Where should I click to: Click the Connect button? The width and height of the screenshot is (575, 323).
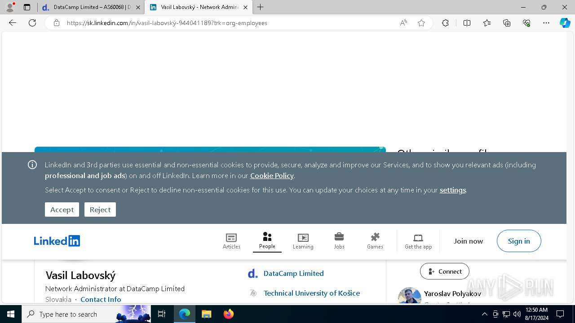(445, 271)
